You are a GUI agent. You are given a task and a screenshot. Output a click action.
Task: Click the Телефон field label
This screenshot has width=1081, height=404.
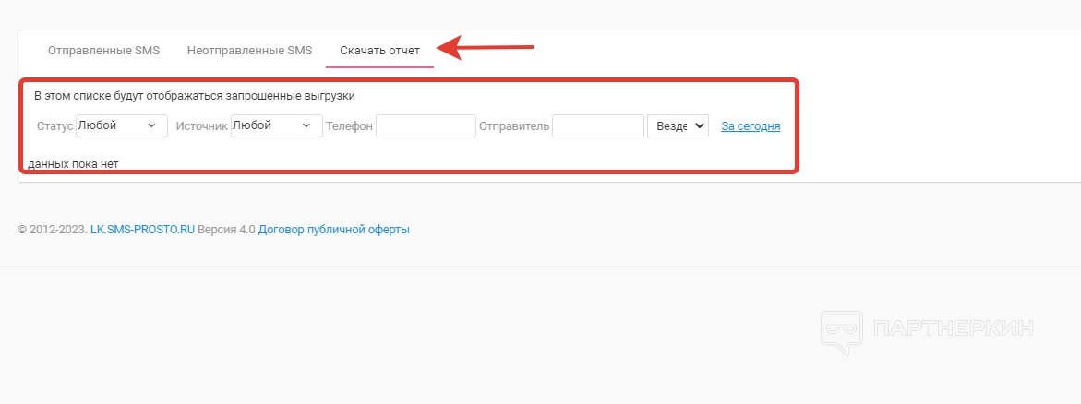(349, 126)
